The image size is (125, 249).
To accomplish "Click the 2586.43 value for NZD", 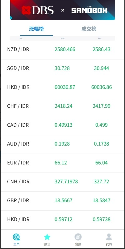I will (102, 49).
